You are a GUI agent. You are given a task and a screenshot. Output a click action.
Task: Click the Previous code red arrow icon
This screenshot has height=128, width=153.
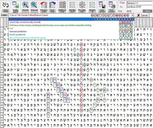pyautogui.click(x=44, y=5)
